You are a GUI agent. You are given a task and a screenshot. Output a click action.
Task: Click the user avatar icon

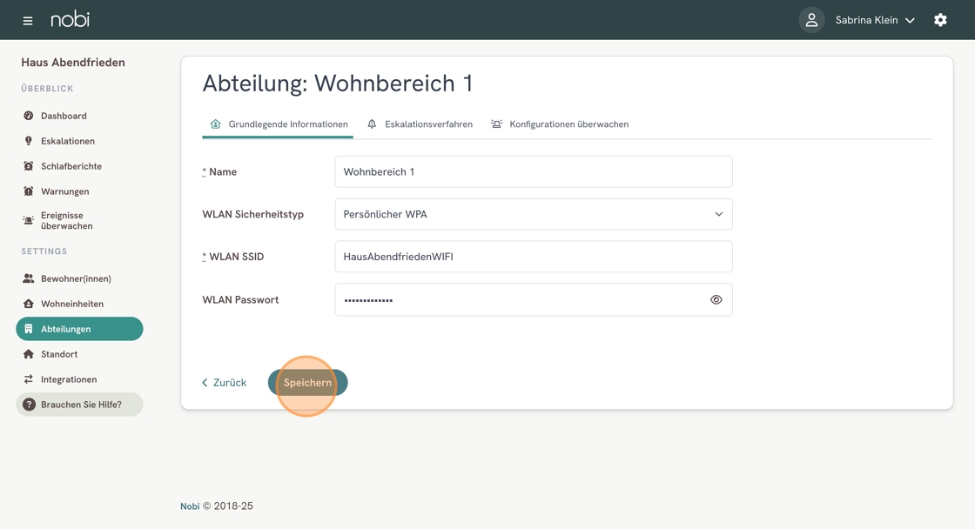811,20
